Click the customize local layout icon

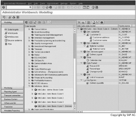pos(97,7)
